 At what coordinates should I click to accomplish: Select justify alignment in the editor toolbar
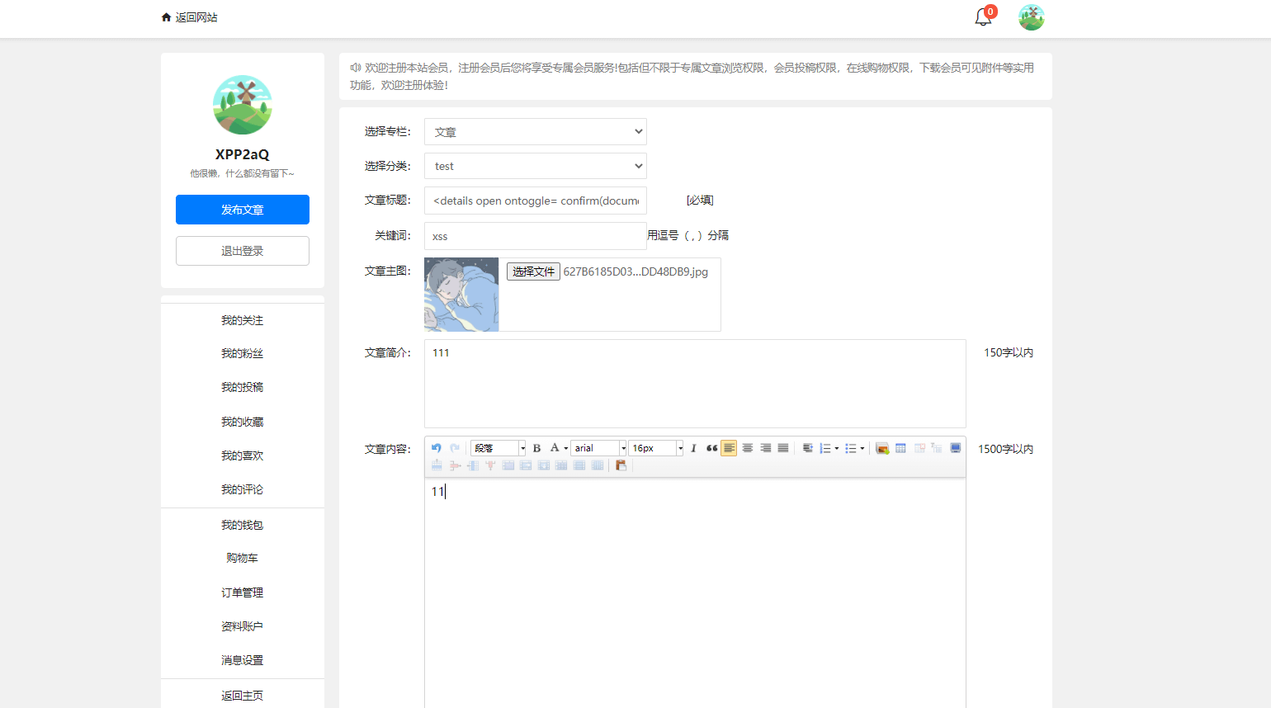coord(783,448)
